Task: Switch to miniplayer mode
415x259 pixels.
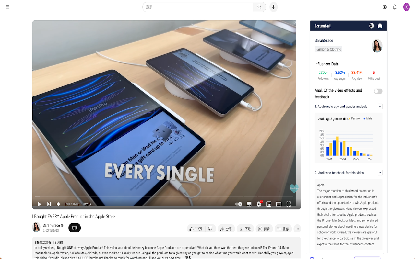Action: pyautogui.click(x=269, y=204)
